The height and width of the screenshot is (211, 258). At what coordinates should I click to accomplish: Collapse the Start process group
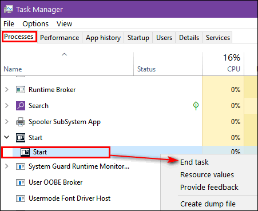pos(7,137)
